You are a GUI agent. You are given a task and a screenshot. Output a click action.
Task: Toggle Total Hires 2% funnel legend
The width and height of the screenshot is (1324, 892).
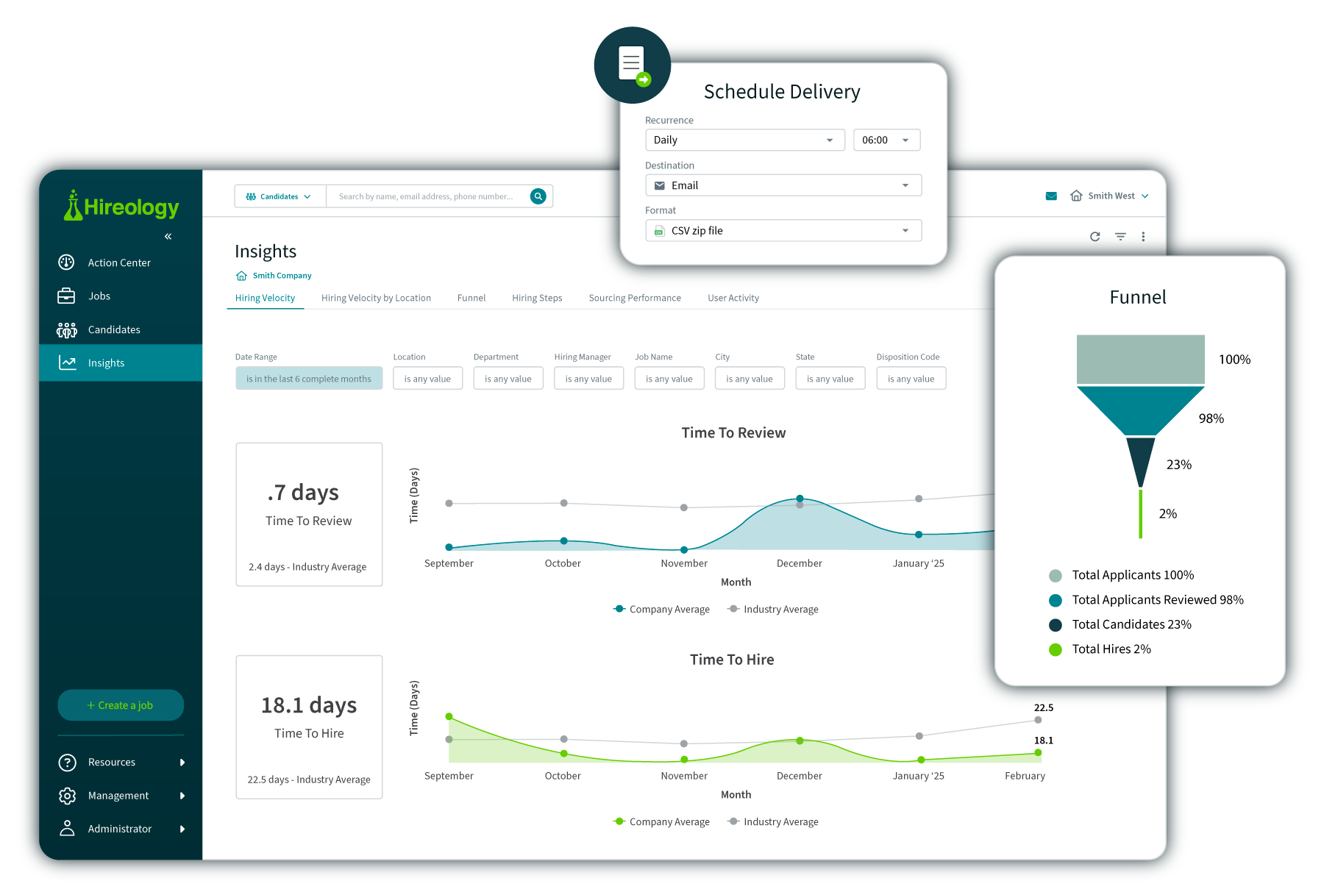(x=1111, y=649)
